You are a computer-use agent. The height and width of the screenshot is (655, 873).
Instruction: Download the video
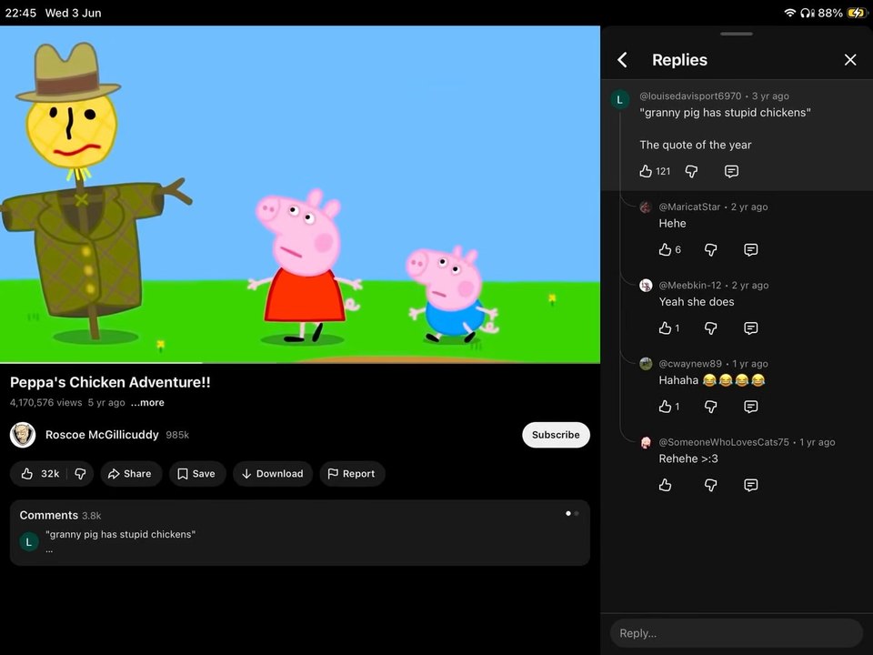pyautogui.click(x=273, y=473)
